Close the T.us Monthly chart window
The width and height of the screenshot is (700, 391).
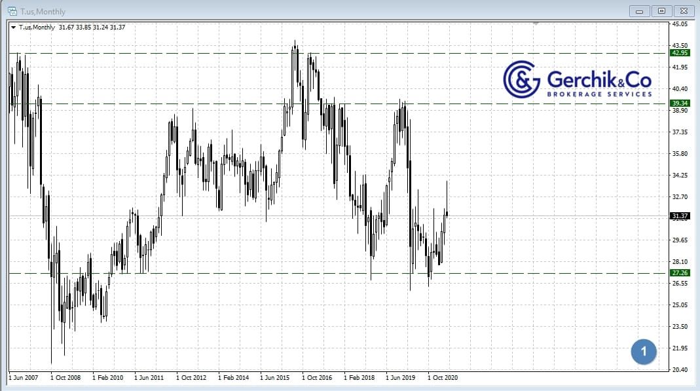(683, 11)
